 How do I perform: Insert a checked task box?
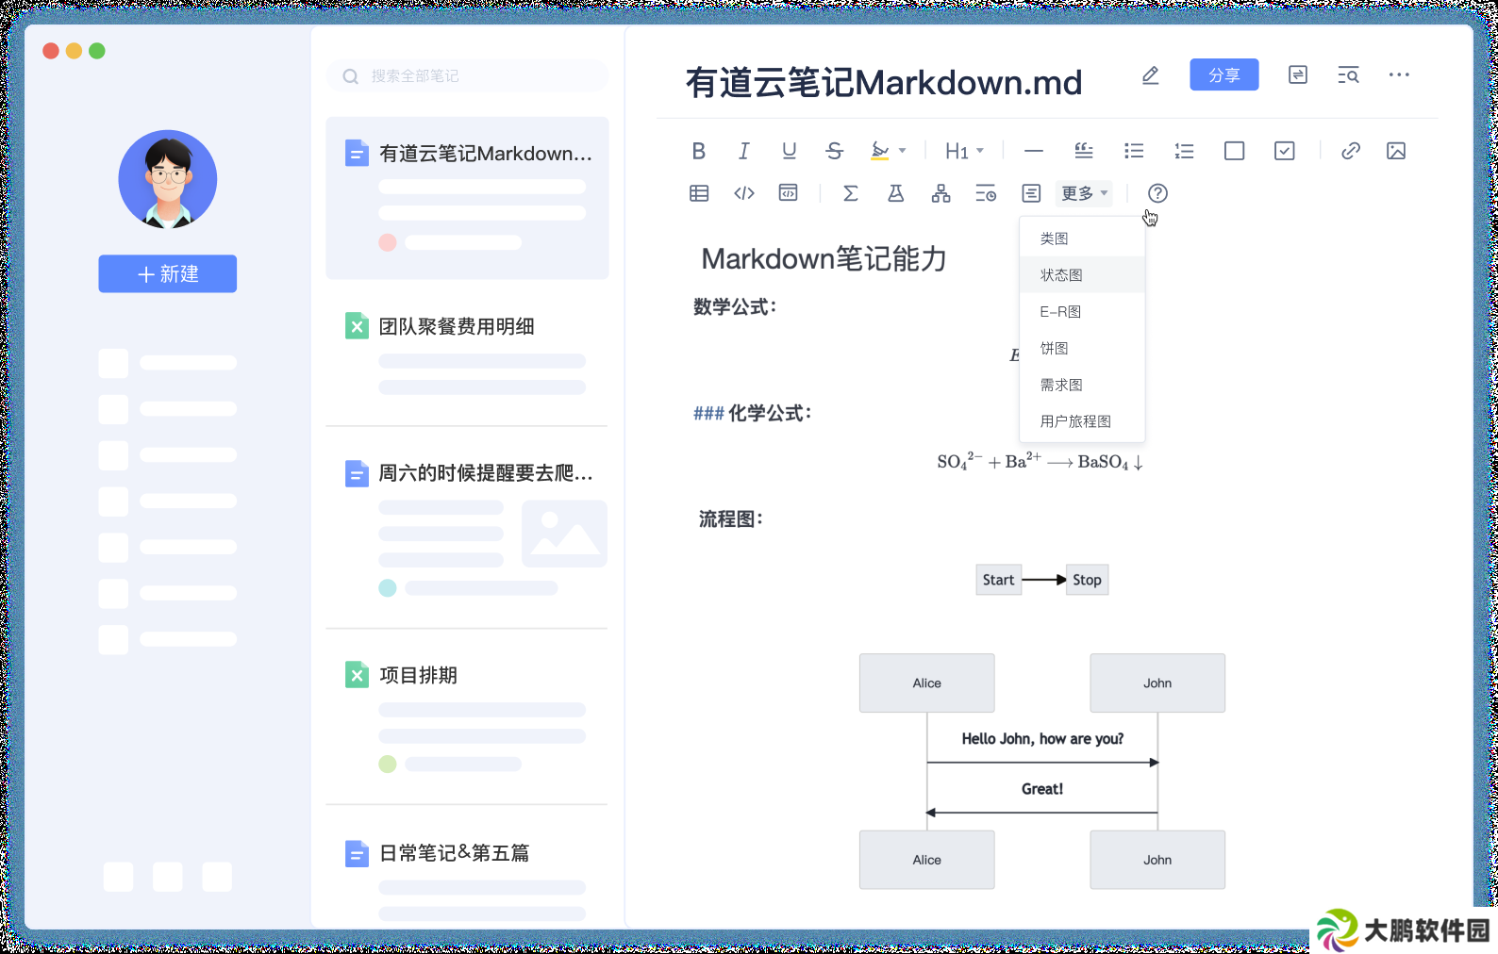[x=1284, y=151]
